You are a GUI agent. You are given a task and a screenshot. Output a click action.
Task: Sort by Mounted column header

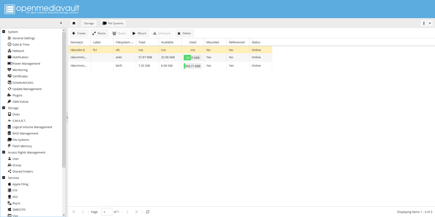pos(215,42)
